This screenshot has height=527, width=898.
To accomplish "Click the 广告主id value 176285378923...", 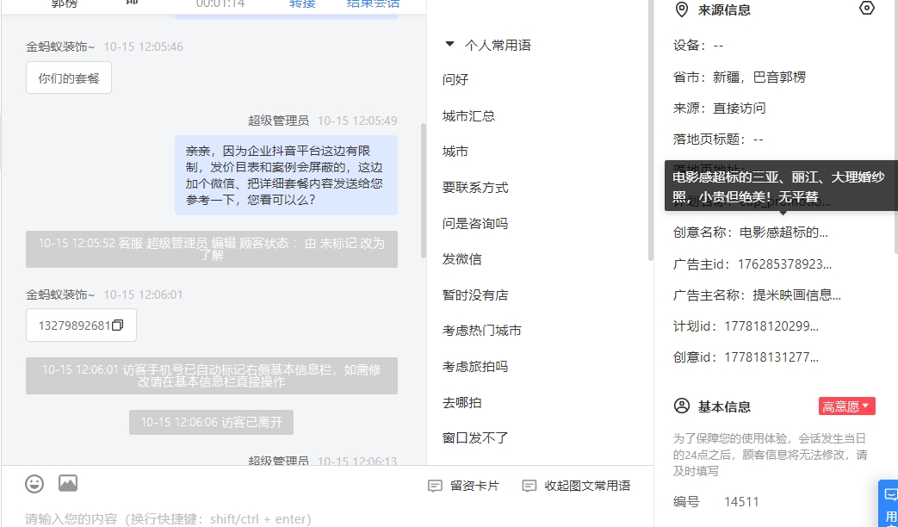I will (x=784, y=264).
